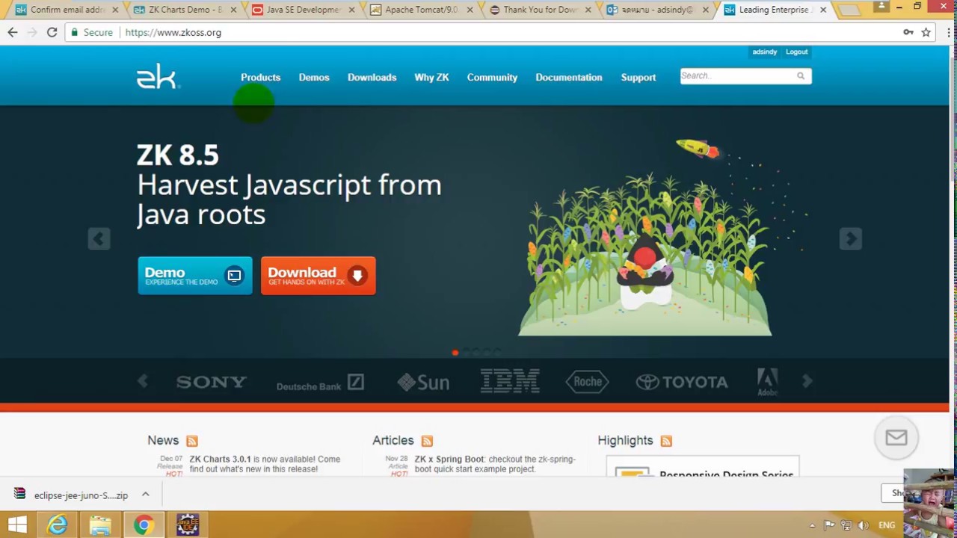Click the site Search input field
This screenshot has width=957, height=538.
pyautogui.click(x=737, y=75)
